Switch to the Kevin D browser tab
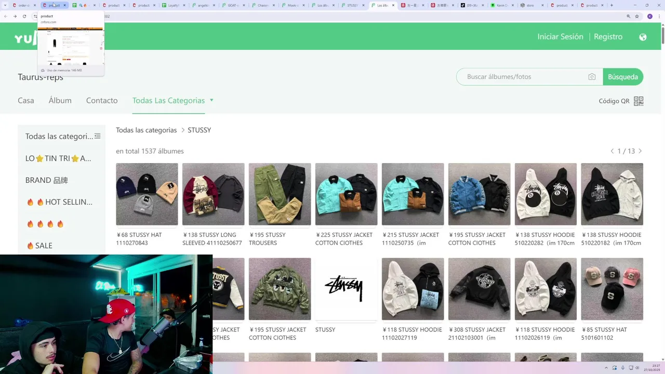This screenshot has height=374, width=665. coord(502,5)
